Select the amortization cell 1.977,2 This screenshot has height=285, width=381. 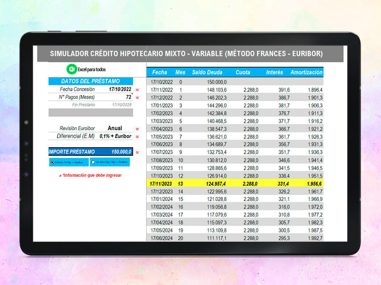[x=315, y=215]
